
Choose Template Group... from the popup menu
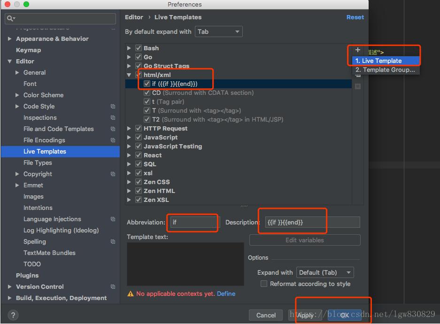tap(385, 70)
